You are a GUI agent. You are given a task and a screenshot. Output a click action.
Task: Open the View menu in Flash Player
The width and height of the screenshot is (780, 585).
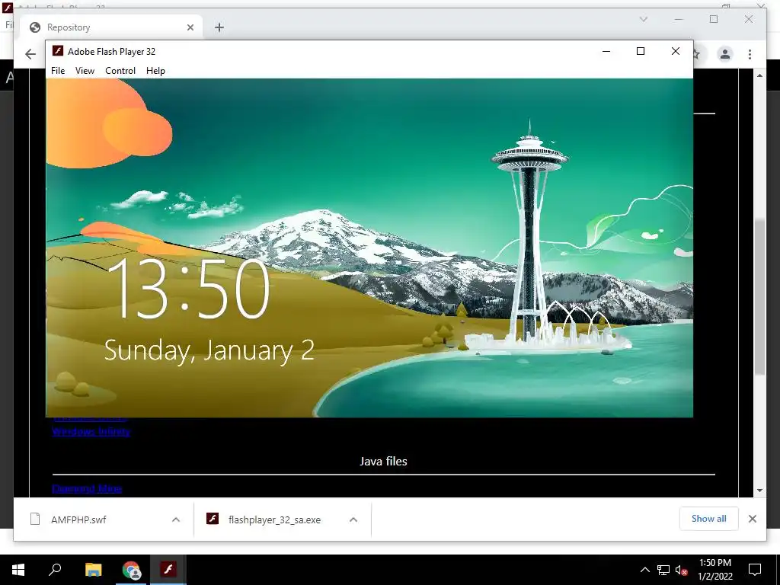tap(85, 71)
